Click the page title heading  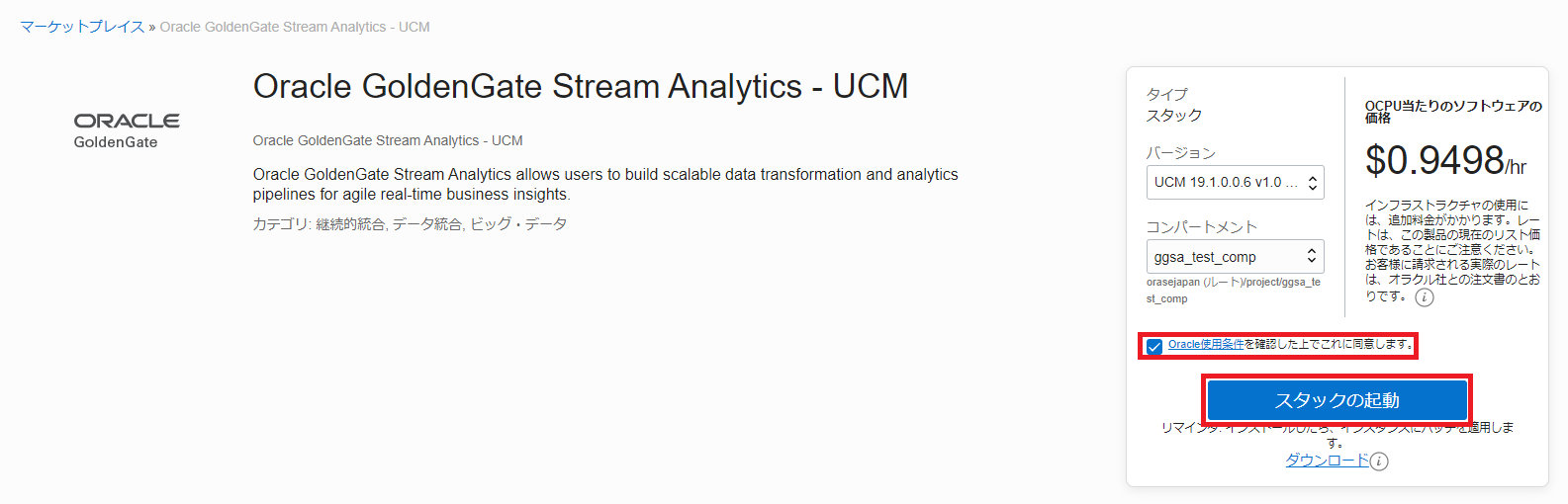coord(581,87)
